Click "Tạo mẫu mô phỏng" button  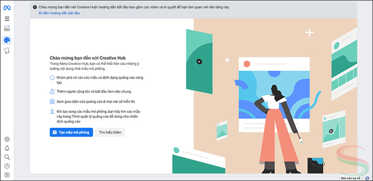click(71, 133)
